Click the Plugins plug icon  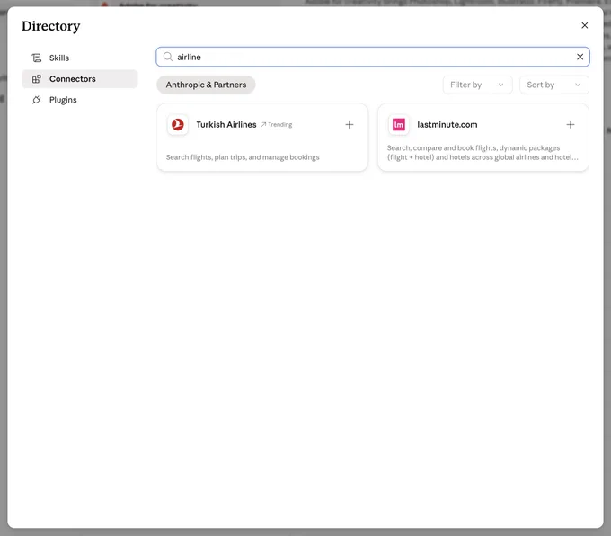coord(37,100)
